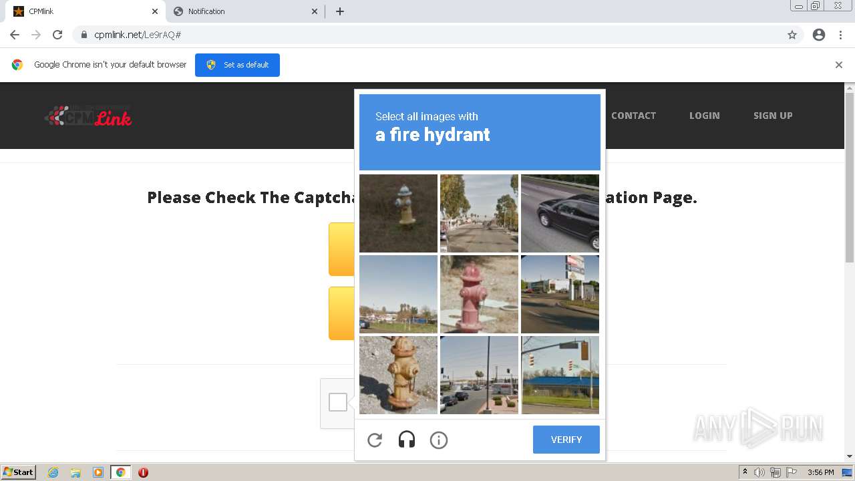The image size is (855, 481).
Task: Open the Chrome profile menu
Action: [x=819, y=35]
